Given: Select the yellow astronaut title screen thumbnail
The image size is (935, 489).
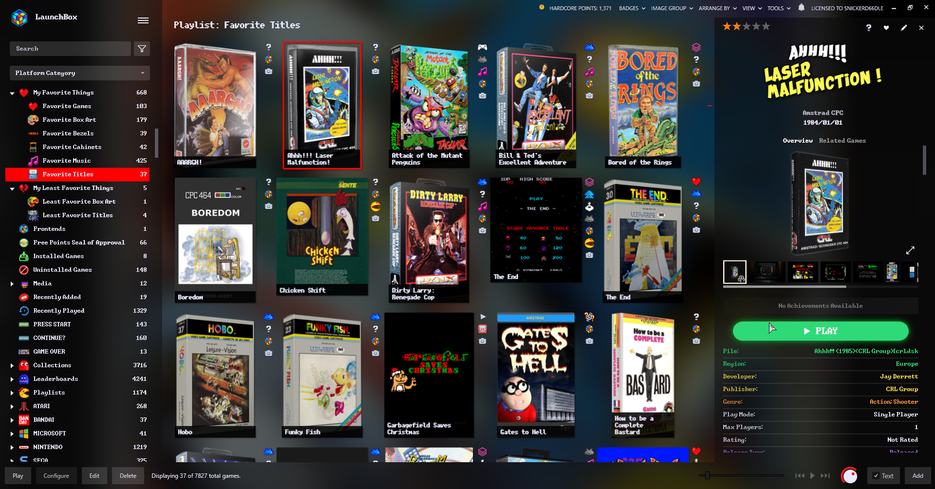Looking at the screenshot, I should click(803, 272).
